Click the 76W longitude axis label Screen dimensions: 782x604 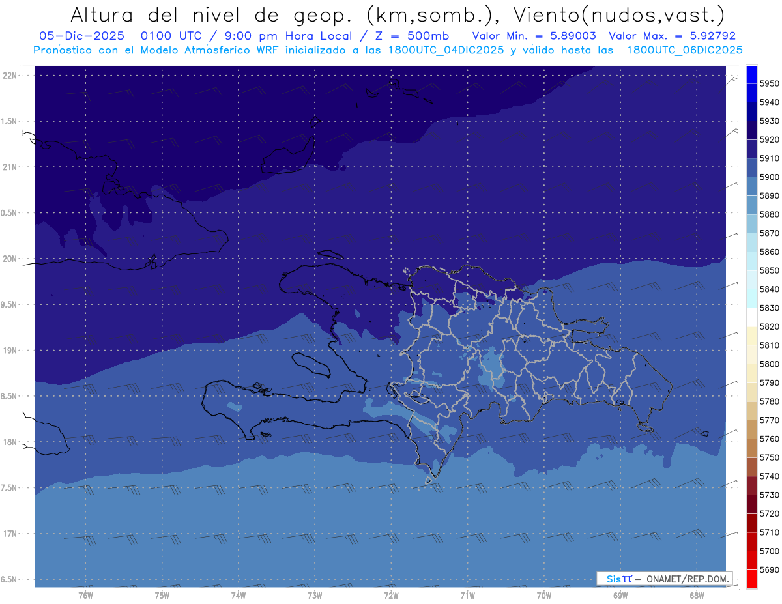tap(85, 595)
